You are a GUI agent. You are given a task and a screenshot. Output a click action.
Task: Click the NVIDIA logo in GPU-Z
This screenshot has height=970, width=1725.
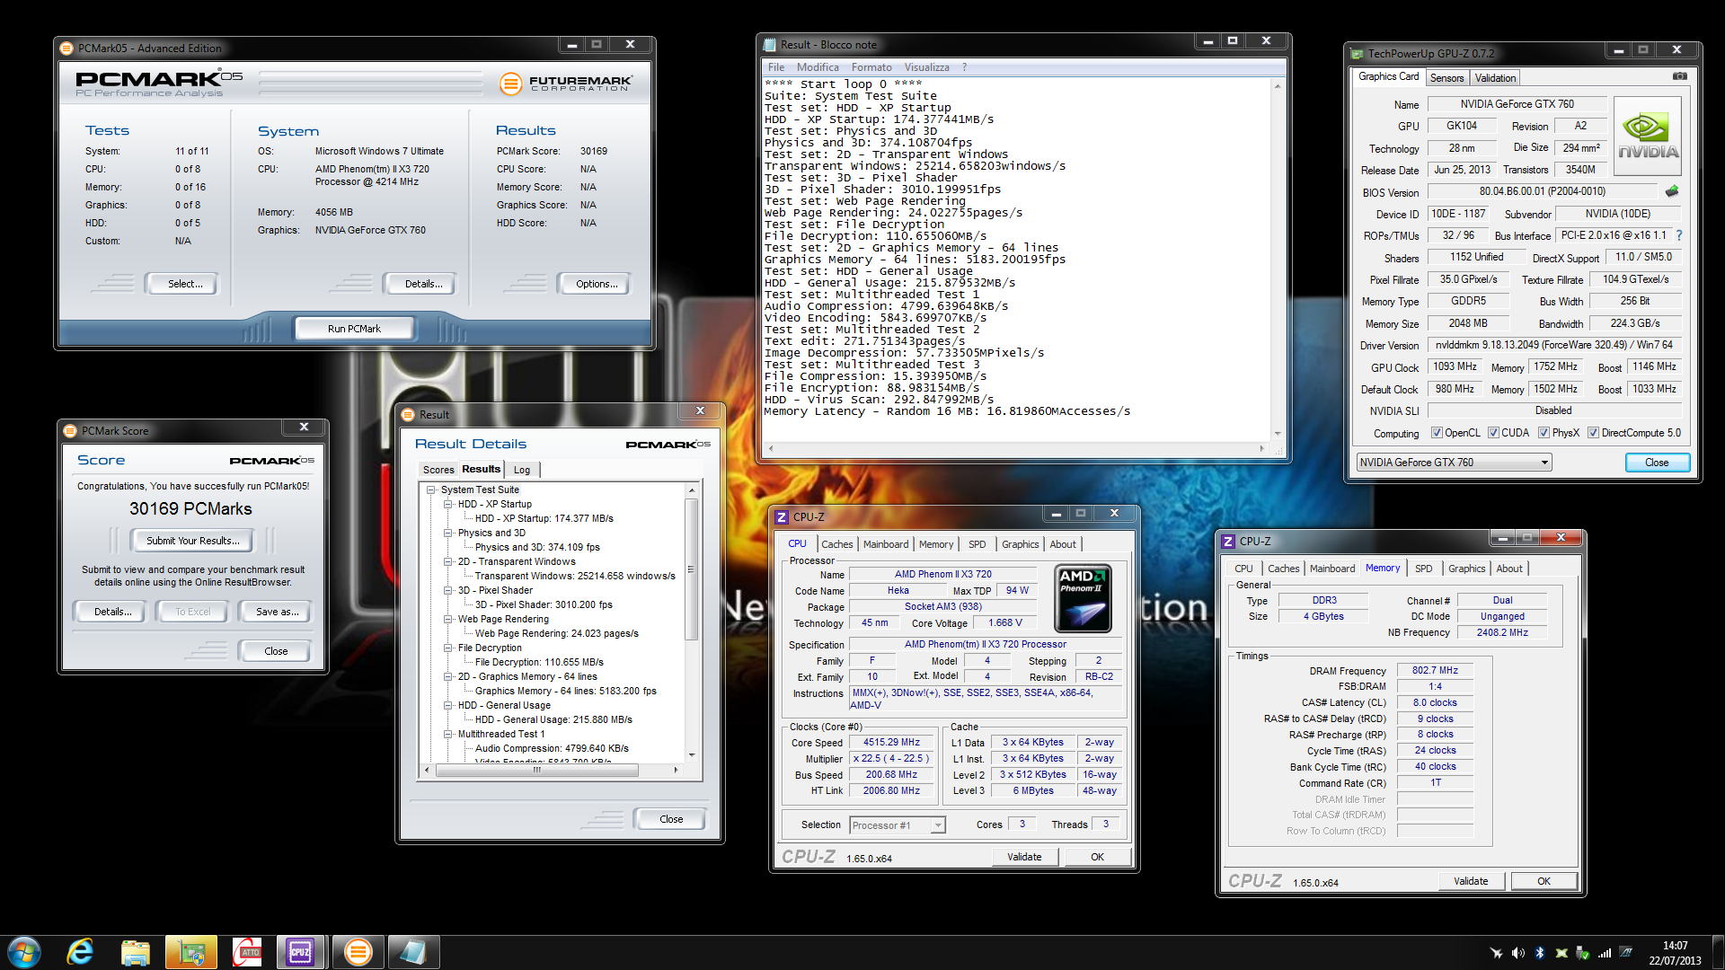tap(1648, 136)
